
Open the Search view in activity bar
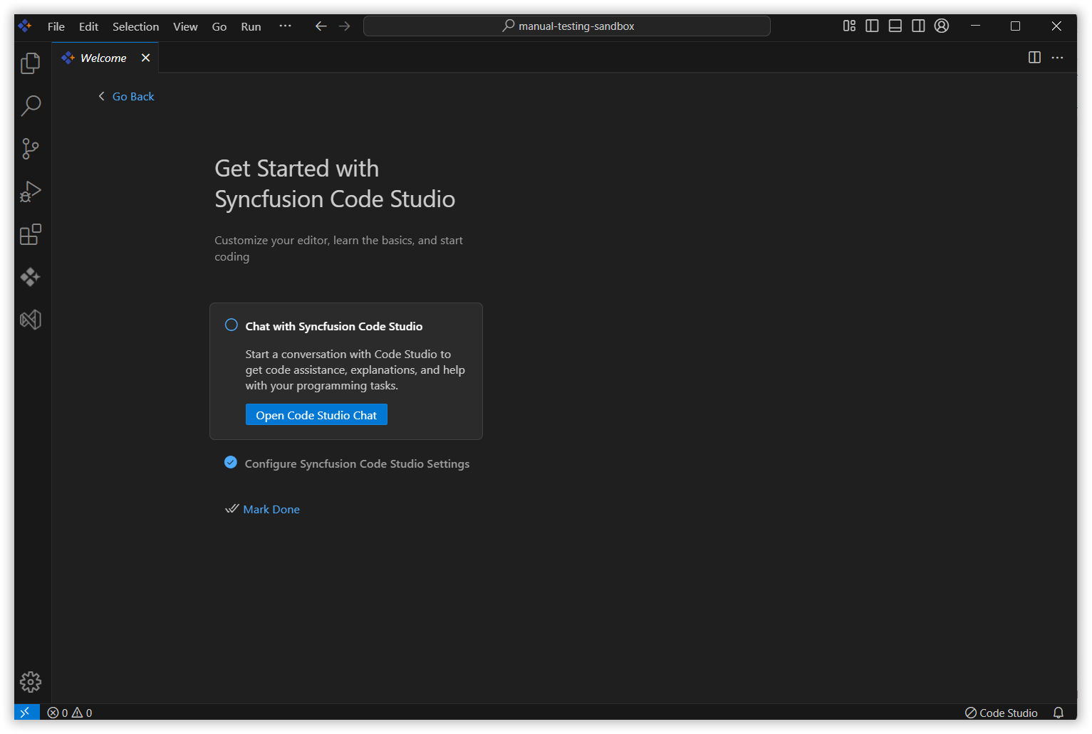click(31, 106)
